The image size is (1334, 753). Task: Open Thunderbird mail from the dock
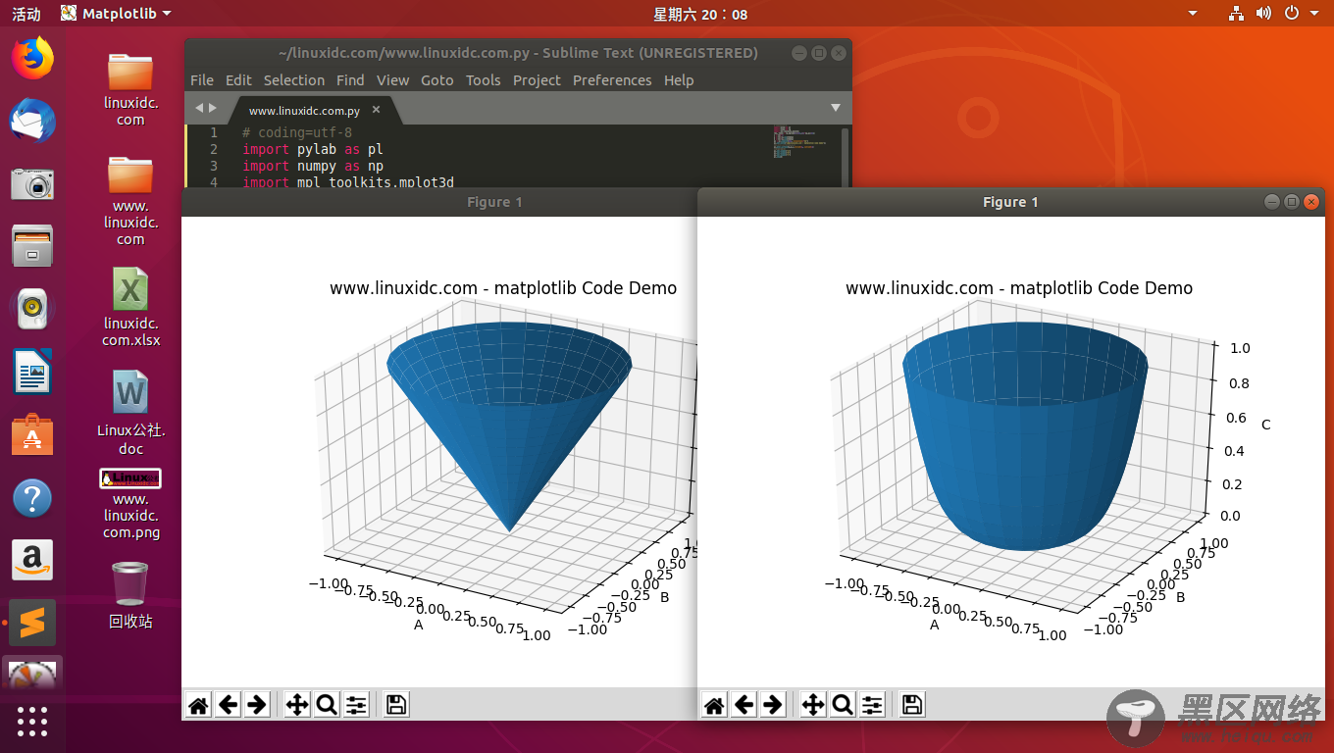tap(32, 121)
